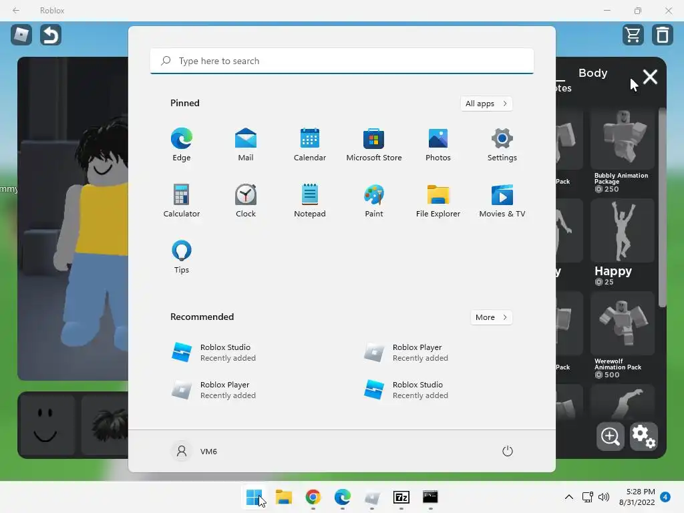Image resolution: width=684 pixels, height=513 pixels.
Task: Close the Roblox Body panel with X
Action: [x=650, y=77]
